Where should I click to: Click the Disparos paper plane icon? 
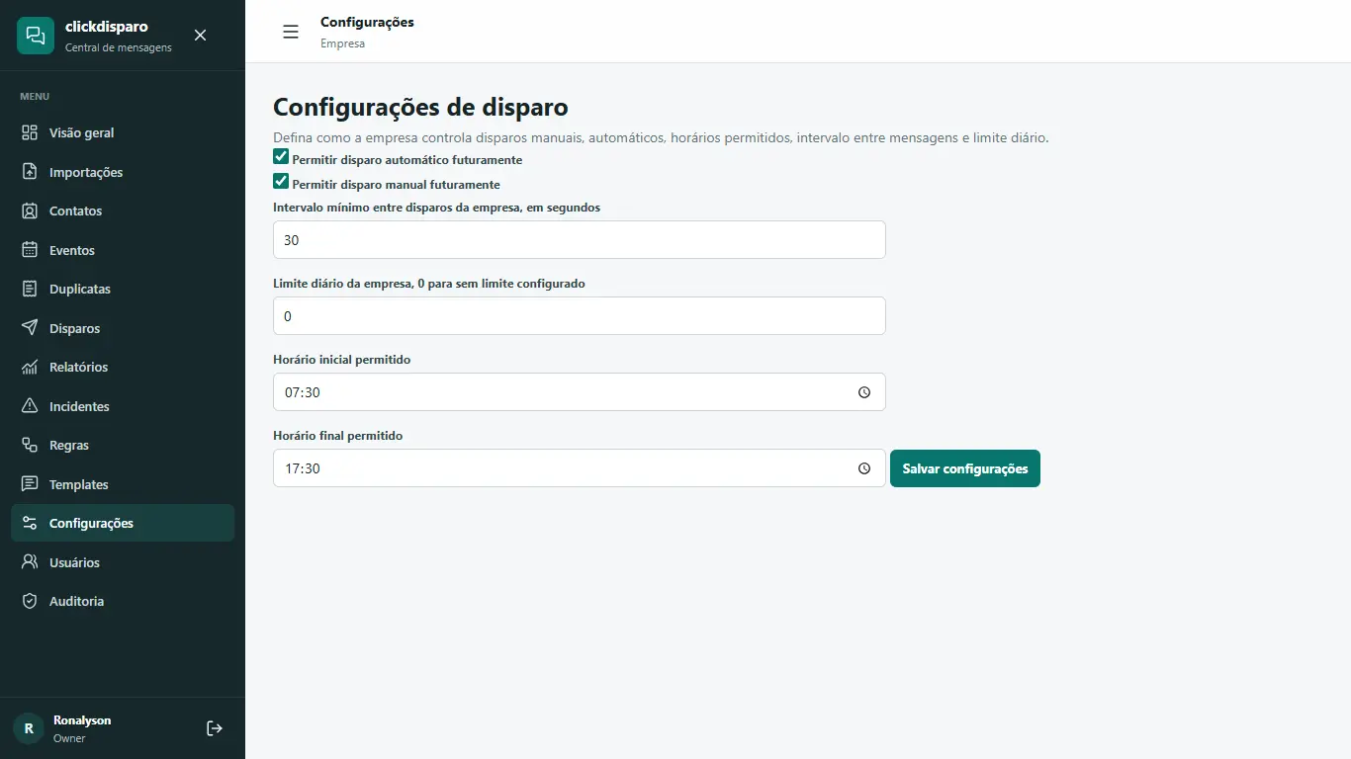pyautogui.click(x=30, y=328)
